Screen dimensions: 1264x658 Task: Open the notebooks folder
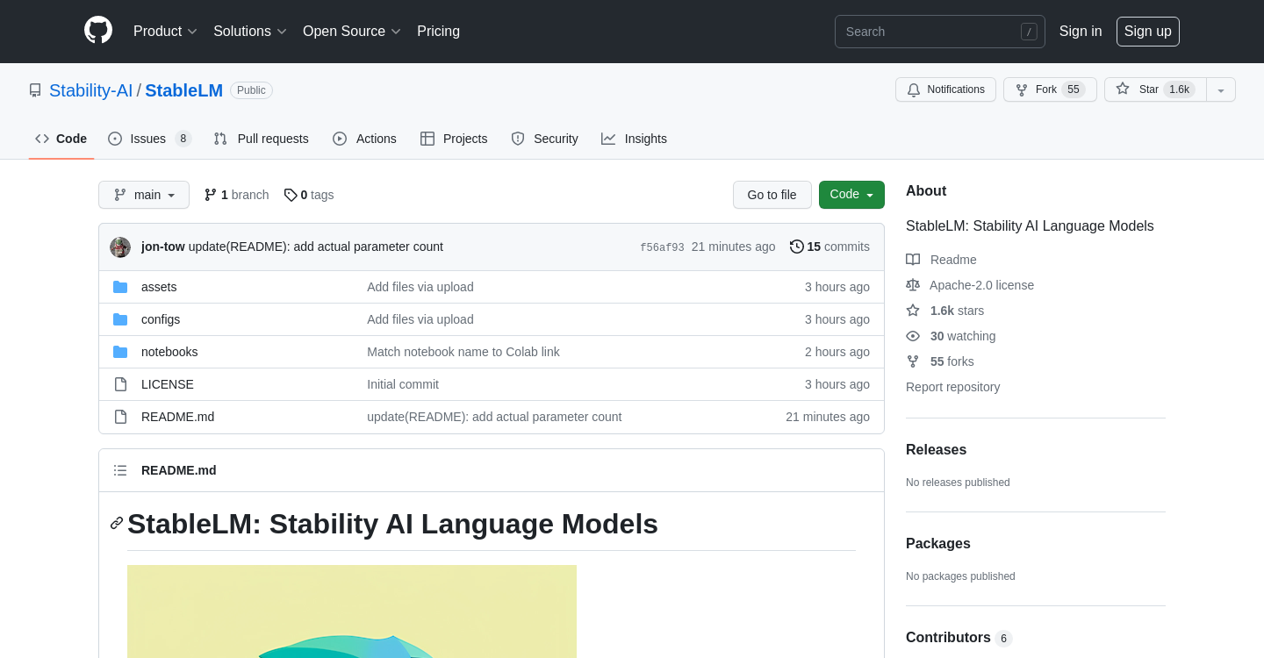pos(169,352)
